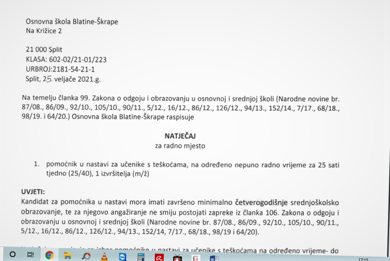
Task: Click the date line "Split, 25. veljače 2021.g."
Action: click(63, 79)
